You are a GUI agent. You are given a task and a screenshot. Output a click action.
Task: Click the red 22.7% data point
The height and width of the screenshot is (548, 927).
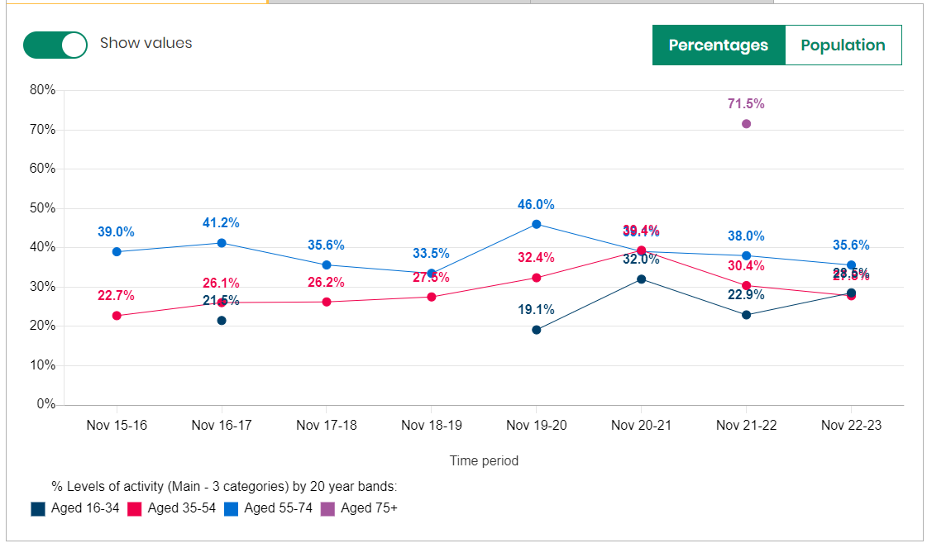click(x=117, y=316)
